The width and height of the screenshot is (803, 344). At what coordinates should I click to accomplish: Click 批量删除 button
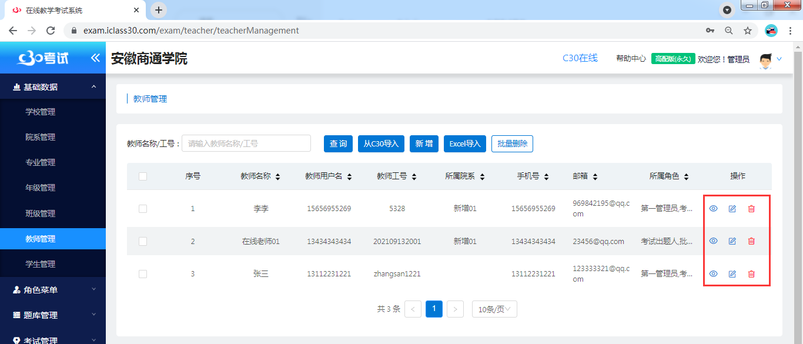click(512, 143)
